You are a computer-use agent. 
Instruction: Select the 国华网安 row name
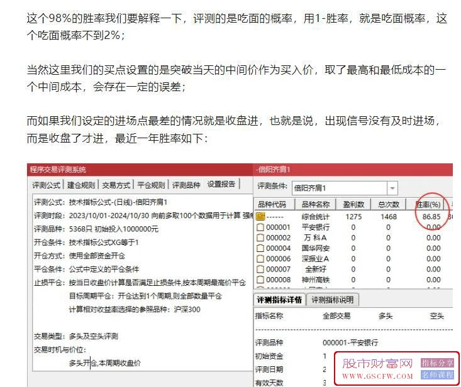tap(316, 248)
